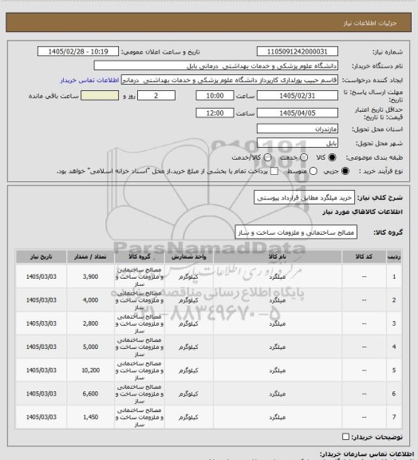Click the response deadline time 10:00

pos(215,96)
